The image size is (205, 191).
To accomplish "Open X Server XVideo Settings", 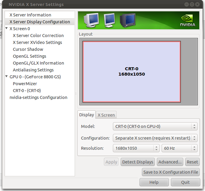I will click(x=37, y=42).
